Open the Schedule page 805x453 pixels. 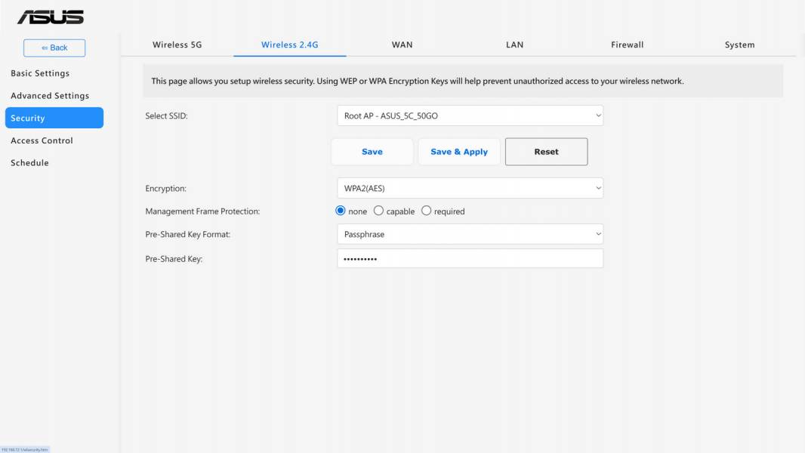point(29,162)
